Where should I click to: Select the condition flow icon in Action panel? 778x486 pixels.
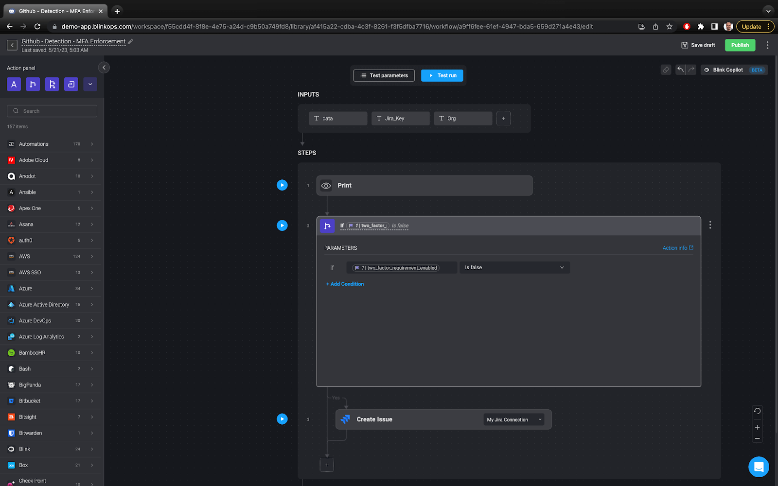[33, 84]
